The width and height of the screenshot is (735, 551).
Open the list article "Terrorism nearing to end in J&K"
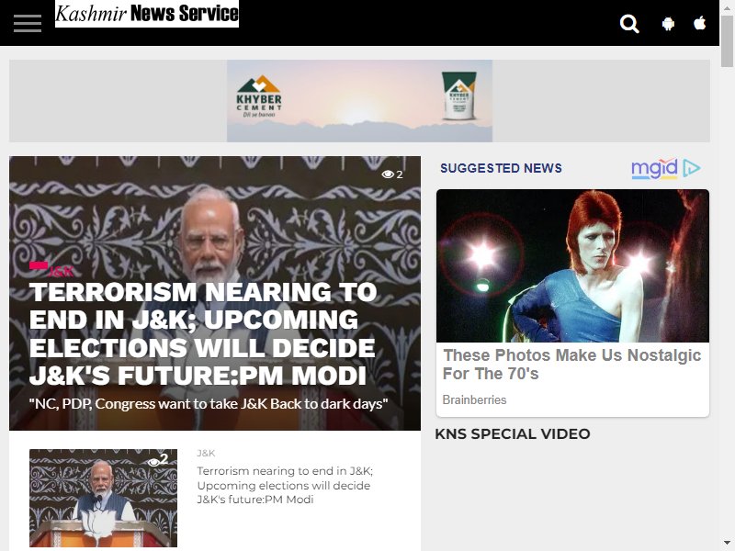click(285, 485)
